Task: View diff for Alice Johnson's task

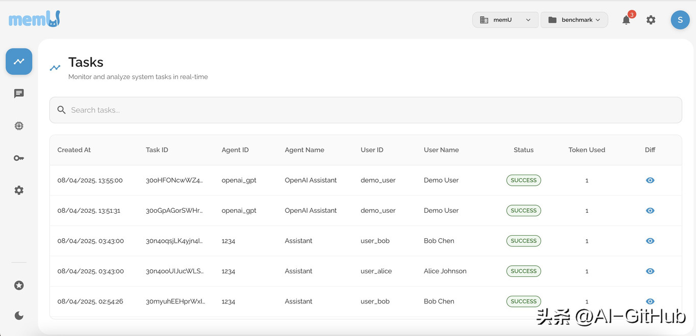Action: (650, 271)
